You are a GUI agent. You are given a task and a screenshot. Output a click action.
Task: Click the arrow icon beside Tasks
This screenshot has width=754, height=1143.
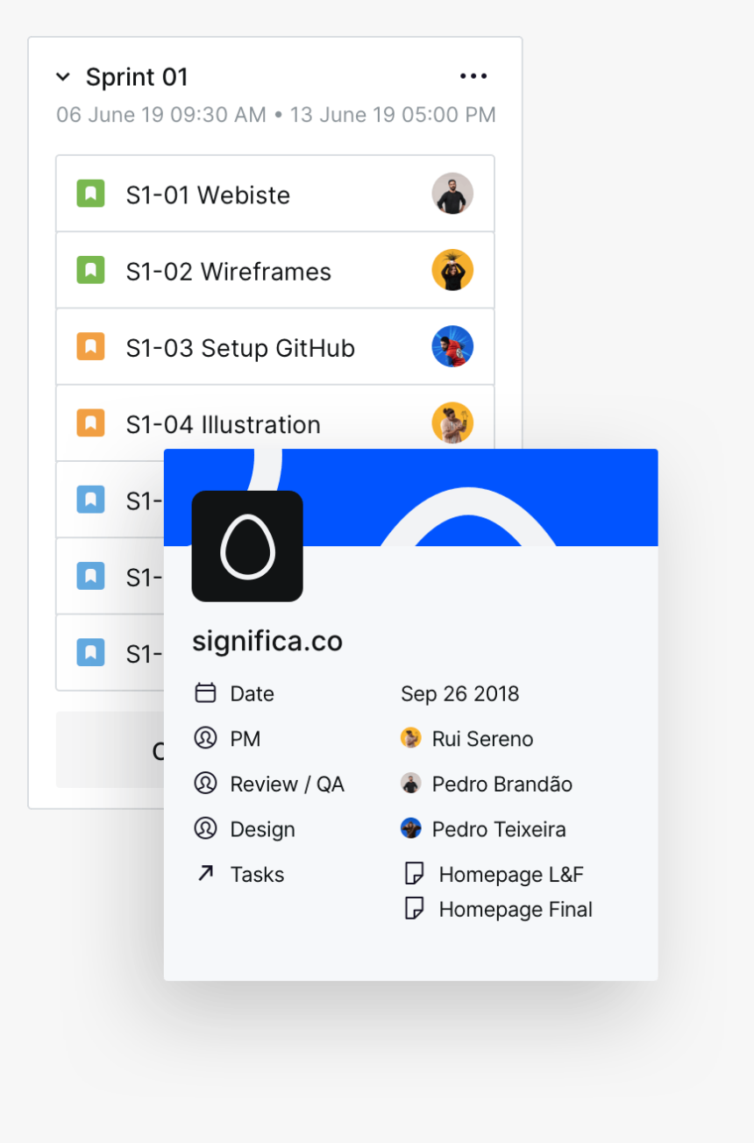205,873
